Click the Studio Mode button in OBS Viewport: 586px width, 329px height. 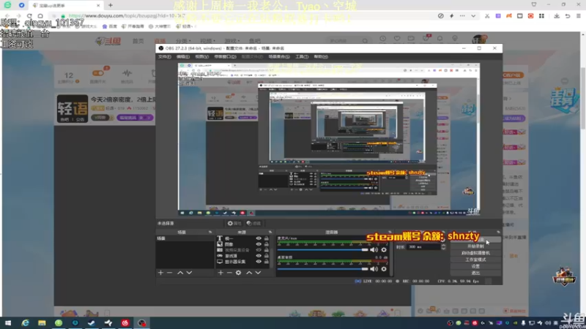(475, 260)
